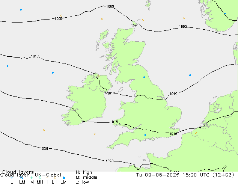
Task: Click the green plus M legend symbol
Action: [x=32, y=178]
